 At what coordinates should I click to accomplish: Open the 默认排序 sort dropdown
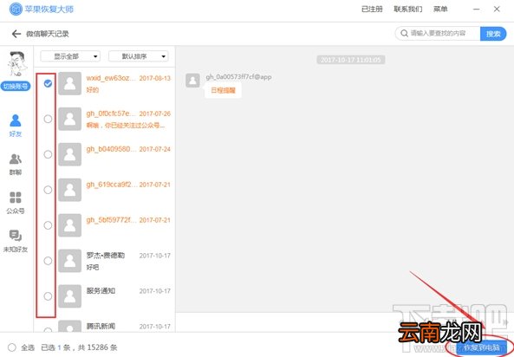(139, 56)
